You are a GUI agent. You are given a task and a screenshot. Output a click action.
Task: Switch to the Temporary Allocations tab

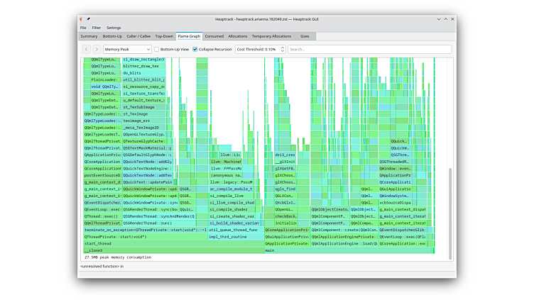[271, 36]
